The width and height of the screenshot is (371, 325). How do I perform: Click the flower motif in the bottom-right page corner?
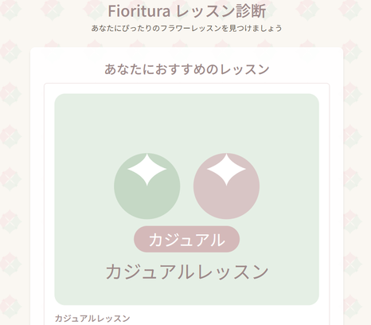[x=351, y=307]
